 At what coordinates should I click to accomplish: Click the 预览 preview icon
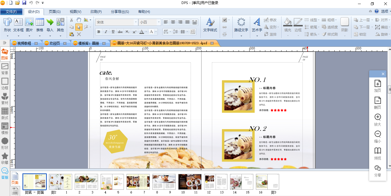(377, 154)
